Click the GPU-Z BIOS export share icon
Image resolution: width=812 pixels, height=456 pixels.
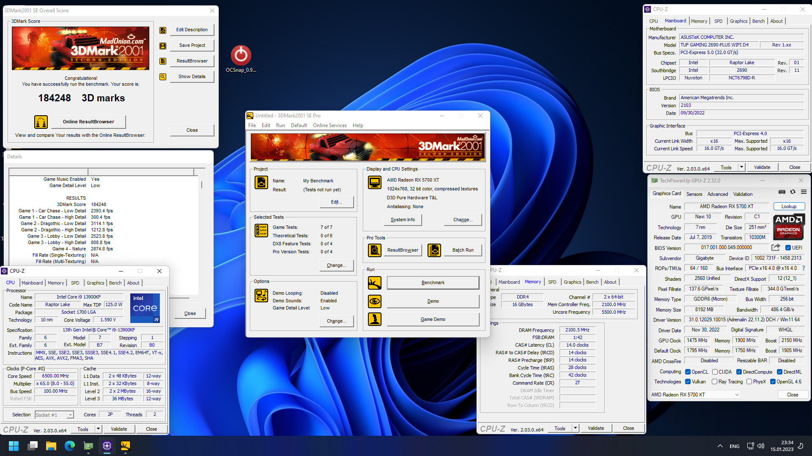(x=776, y=247)
